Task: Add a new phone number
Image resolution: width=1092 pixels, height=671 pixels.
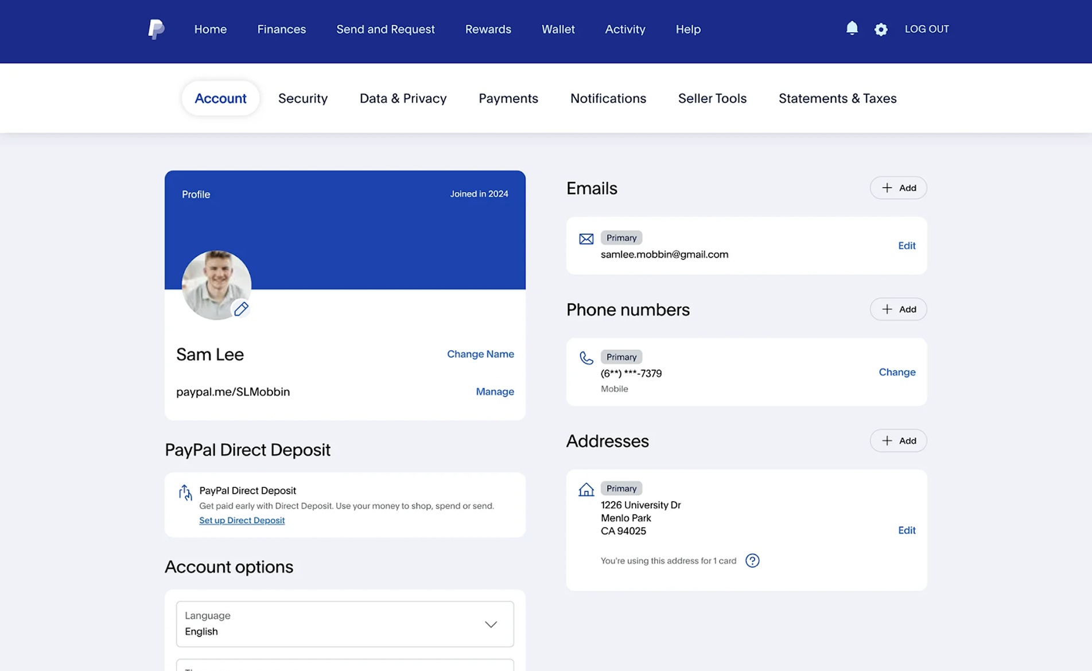Action: tap(898, 309)
